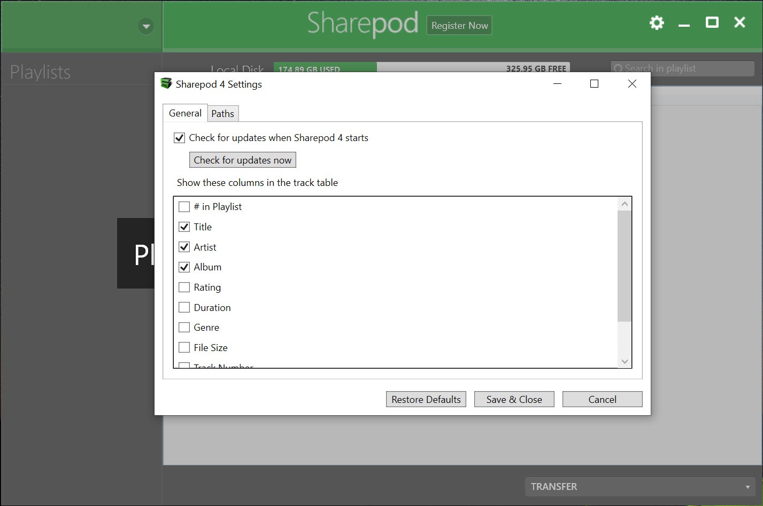Click the column list scroll down arrow
The image size is (763, 506).
point(625,362)
